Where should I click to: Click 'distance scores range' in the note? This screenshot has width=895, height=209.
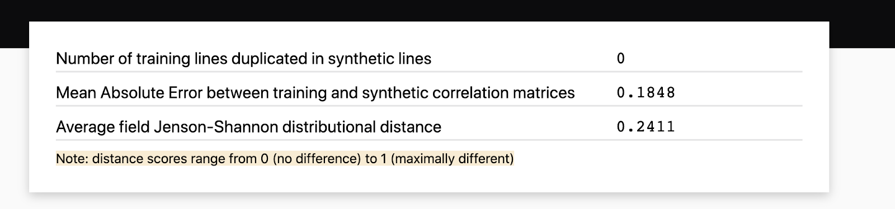coord(158,159)
